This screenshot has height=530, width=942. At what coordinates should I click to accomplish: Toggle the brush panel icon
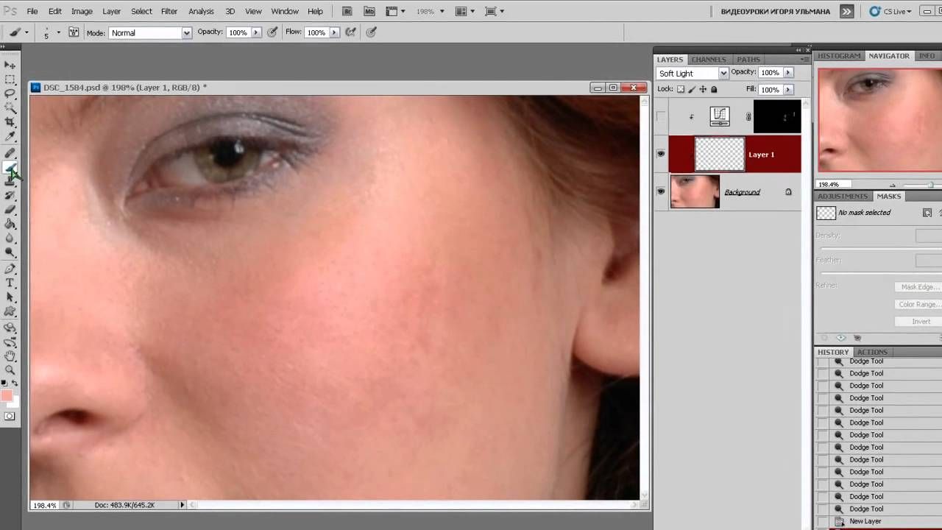74,32
